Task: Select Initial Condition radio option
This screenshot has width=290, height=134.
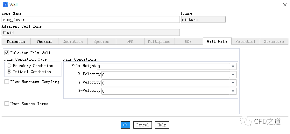Action: click(x=9, y=72)
